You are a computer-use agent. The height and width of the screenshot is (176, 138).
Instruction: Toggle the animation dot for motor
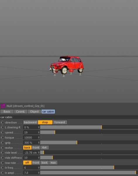[2, 148]
